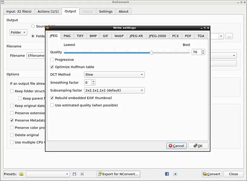Click the Convert button
This screenshot has width=247, height=181.
[212, 174]
